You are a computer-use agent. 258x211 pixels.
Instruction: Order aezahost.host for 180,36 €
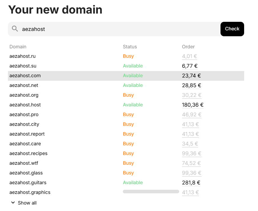[x=192, y=105]
